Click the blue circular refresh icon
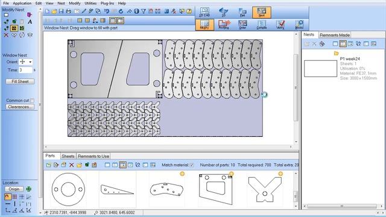The width and height of the screenshot is (386, 217). 121,11
